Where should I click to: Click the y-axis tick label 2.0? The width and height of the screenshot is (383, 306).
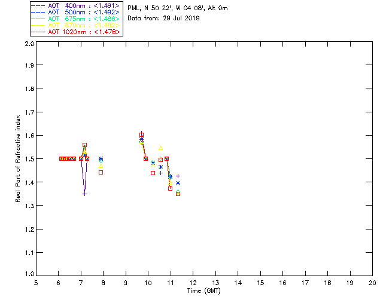[x=29, y=44]
